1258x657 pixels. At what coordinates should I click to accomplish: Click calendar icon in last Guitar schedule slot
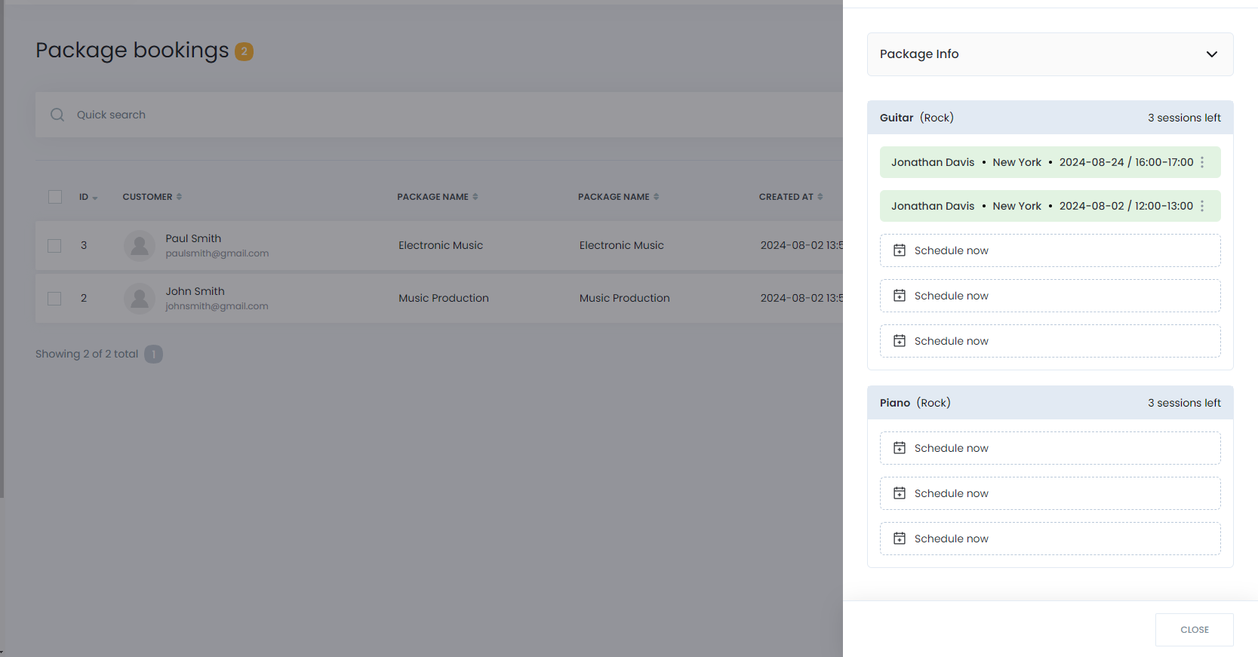point(900,341)
